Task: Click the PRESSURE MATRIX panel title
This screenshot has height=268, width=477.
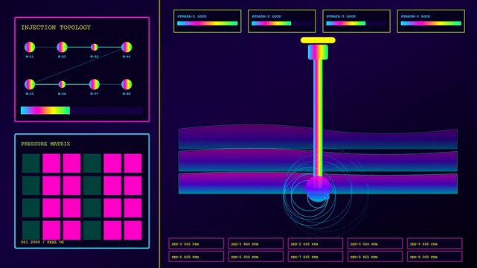Action: (45, 144)
